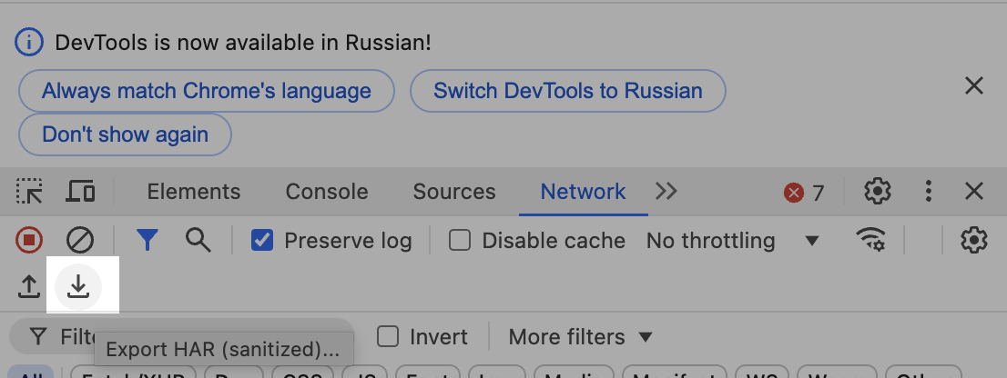Image resolution: width=1007 pixels, height=378 pixels.
Task: Click the red error count badge
Action: coord(804,193)
